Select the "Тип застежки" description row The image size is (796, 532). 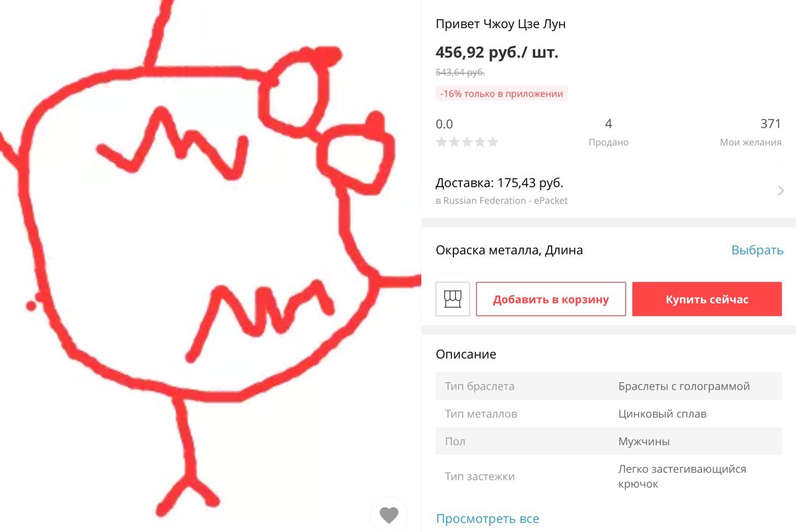(609, 476)
